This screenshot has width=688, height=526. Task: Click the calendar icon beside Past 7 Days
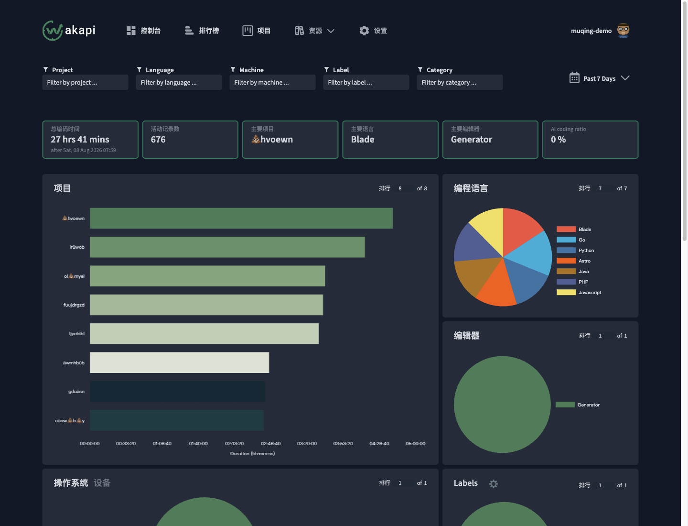coord(574,78)
